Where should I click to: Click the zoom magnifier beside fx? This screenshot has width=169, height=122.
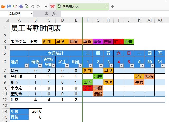(x=46, y=14)
